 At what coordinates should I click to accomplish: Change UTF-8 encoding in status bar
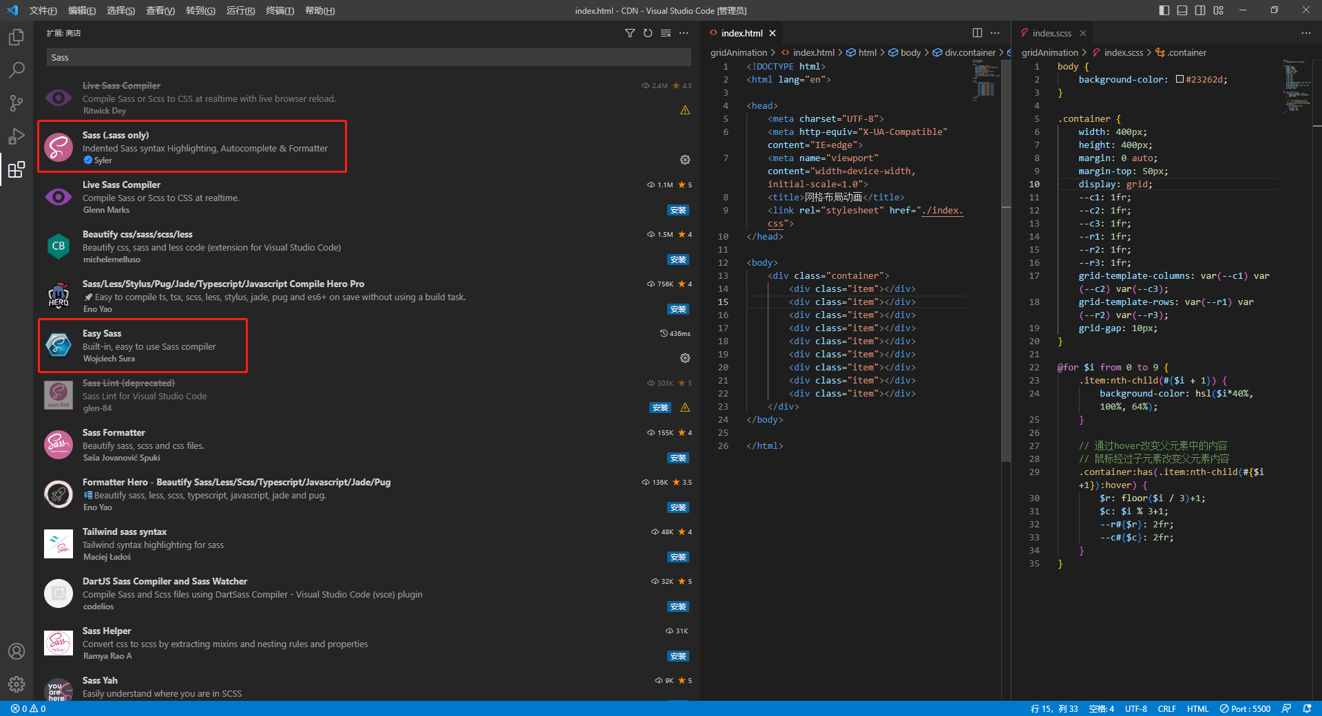pyautogui.click(x=1136, y=708)
